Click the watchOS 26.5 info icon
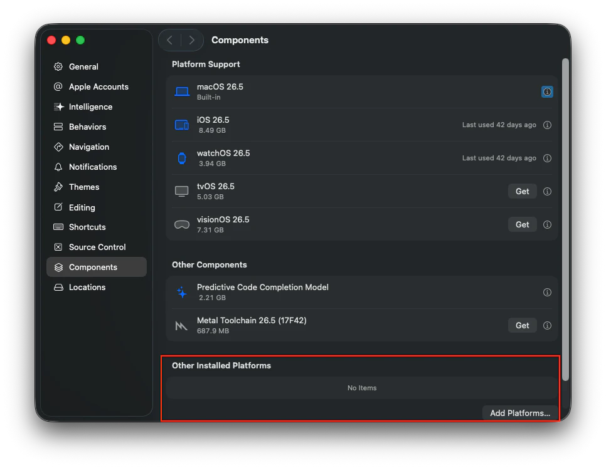606x468 pixels. 547,158
